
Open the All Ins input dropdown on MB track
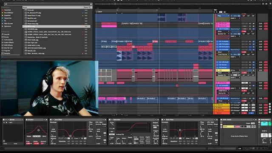click(x=235, y=70)
